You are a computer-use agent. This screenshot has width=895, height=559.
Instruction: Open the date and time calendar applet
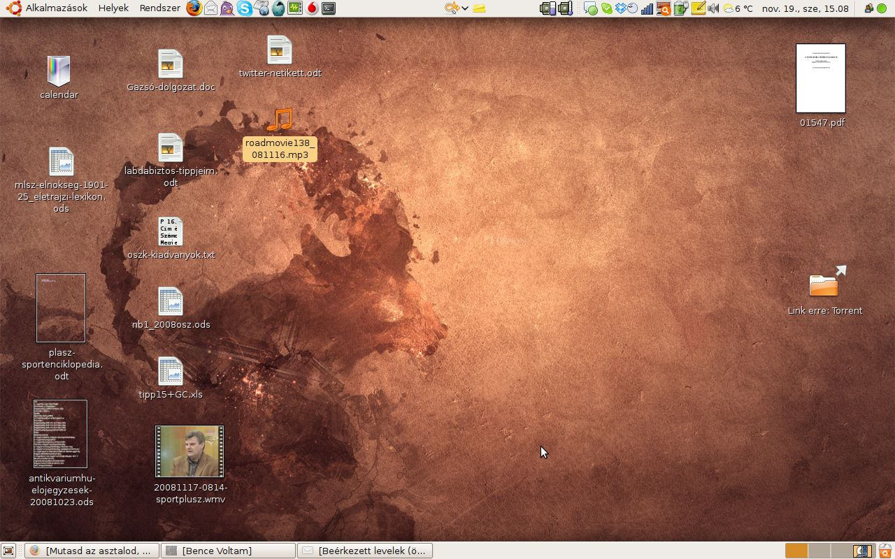[805, 8]
